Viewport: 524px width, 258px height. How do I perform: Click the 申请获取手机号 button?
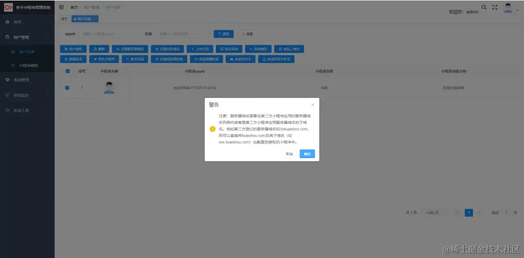[277, 59]
